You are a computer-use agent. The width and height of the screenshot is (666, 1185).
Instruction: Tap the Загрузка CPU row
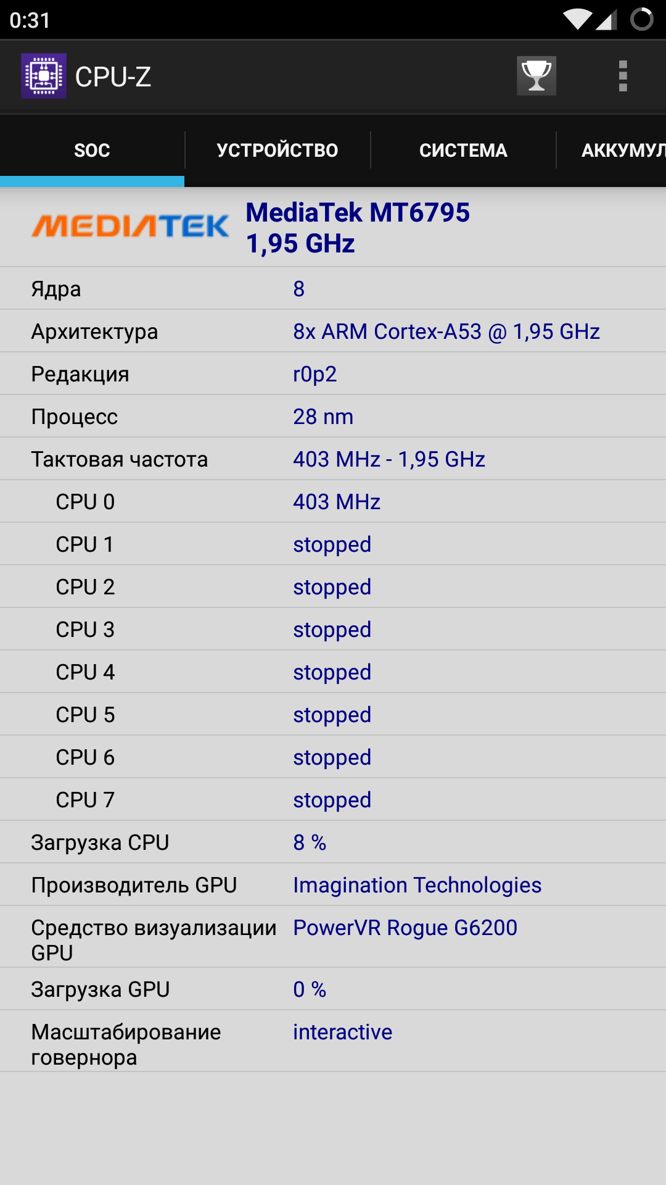click(333, 842)
